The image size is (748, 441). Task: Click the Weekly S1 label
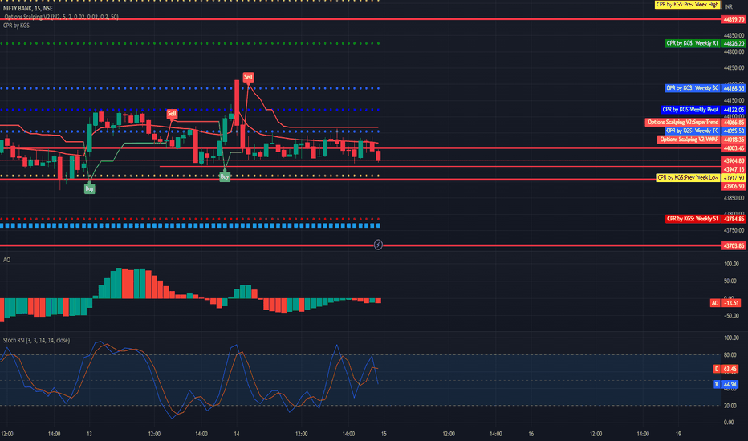tap(692, 219)
